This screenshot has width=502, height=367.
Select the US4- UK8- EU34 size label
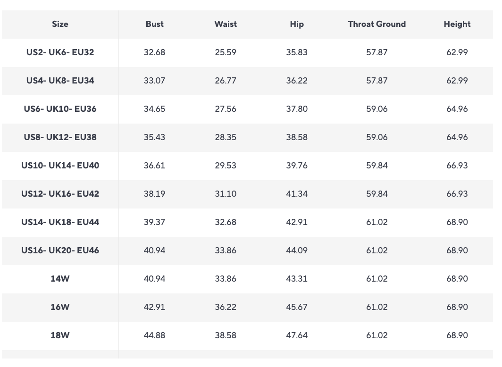60,81
